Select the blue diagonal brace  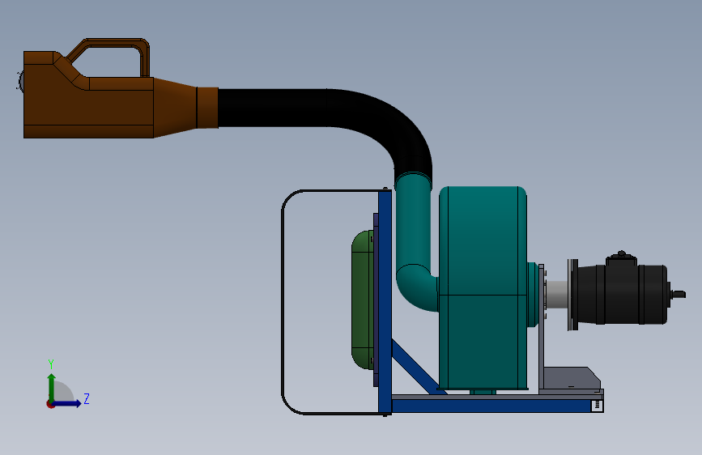[416, 368]
